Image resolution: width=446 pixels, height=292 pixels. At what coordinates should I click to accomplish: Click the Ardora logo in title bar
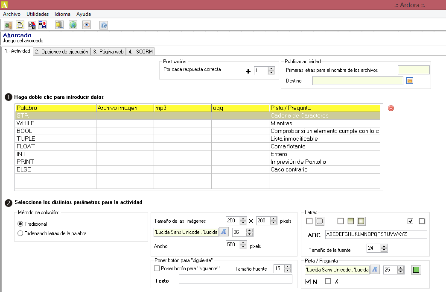[x=4, y=5]
